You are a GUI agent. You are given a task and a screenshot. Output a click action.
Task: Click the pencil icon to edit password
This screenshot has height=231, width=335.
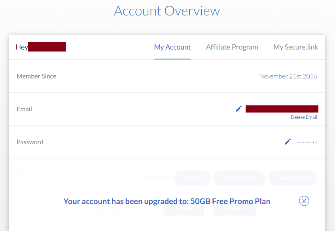(x=288, y=141)
